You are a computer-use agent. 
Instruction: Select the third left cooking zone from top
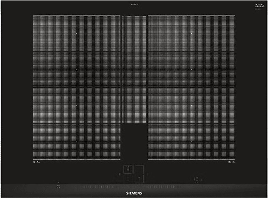tap(77, 105)
